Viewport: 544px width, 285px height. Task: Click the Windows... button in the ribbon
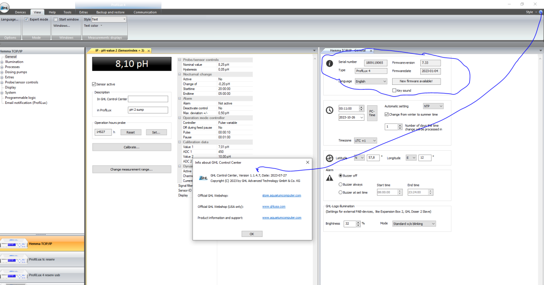click(x=62, y=25)
